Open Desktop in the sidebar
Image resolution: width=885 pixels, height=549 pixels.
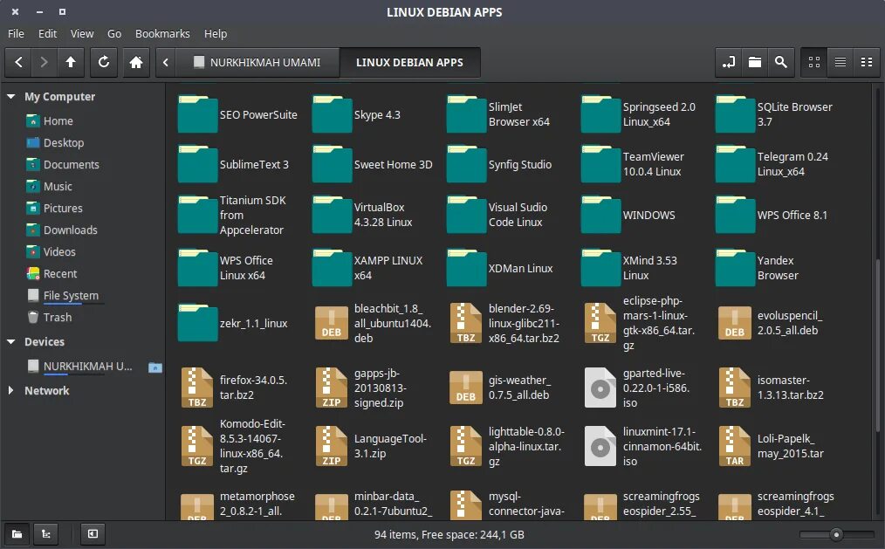coord(63,143)
